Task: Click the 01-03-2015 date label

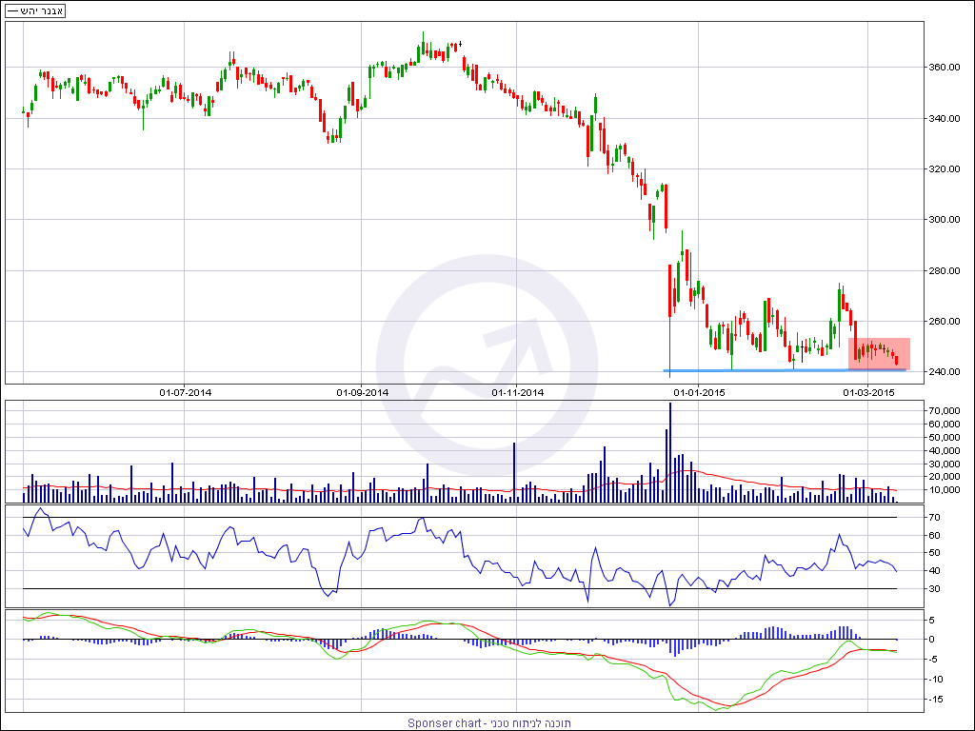Action: (x=868, y=393)
